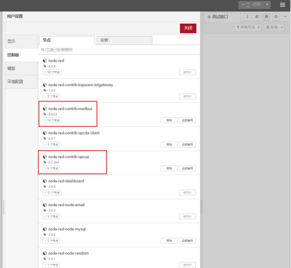Focus the 过滤已安装模块 filter field
The height and width of the screenshot is (268, 291).
[119, 50]
